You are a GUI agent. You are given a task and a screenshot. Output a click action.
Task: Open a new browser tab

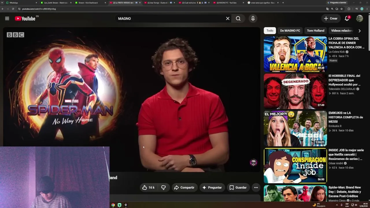tap(283, 3)
